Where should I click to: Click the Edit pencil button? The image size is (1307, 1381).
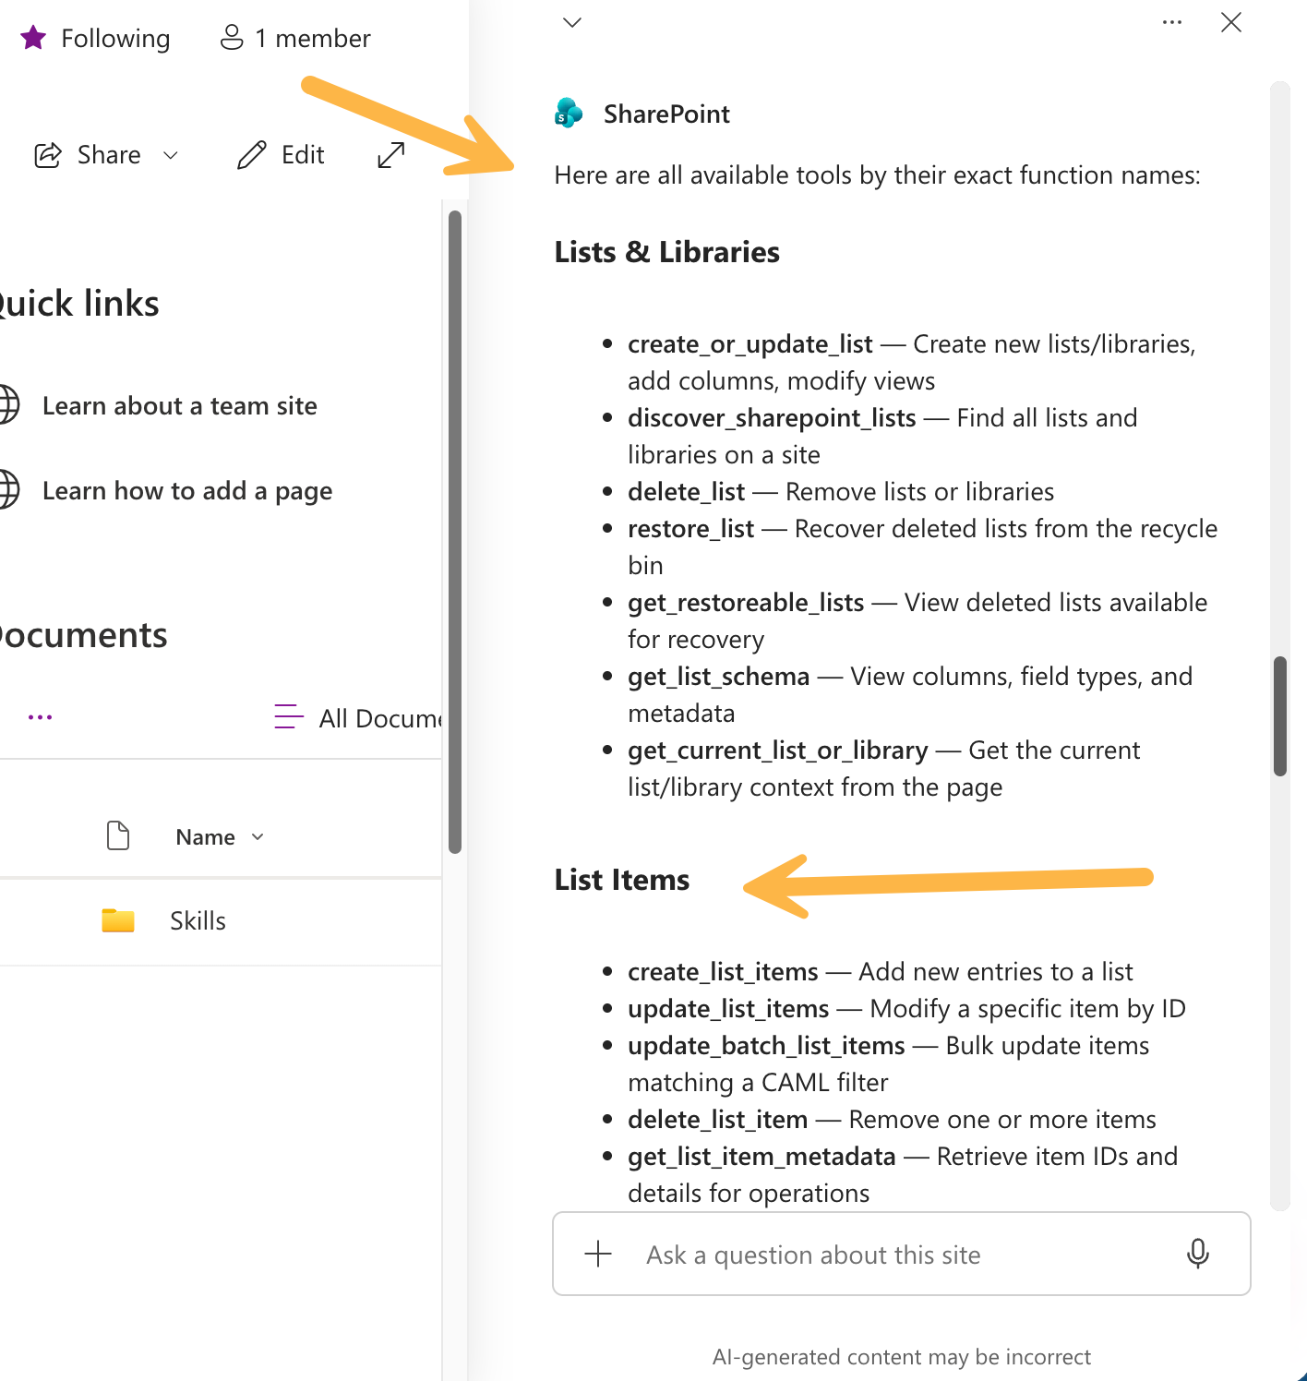point(281,155)
